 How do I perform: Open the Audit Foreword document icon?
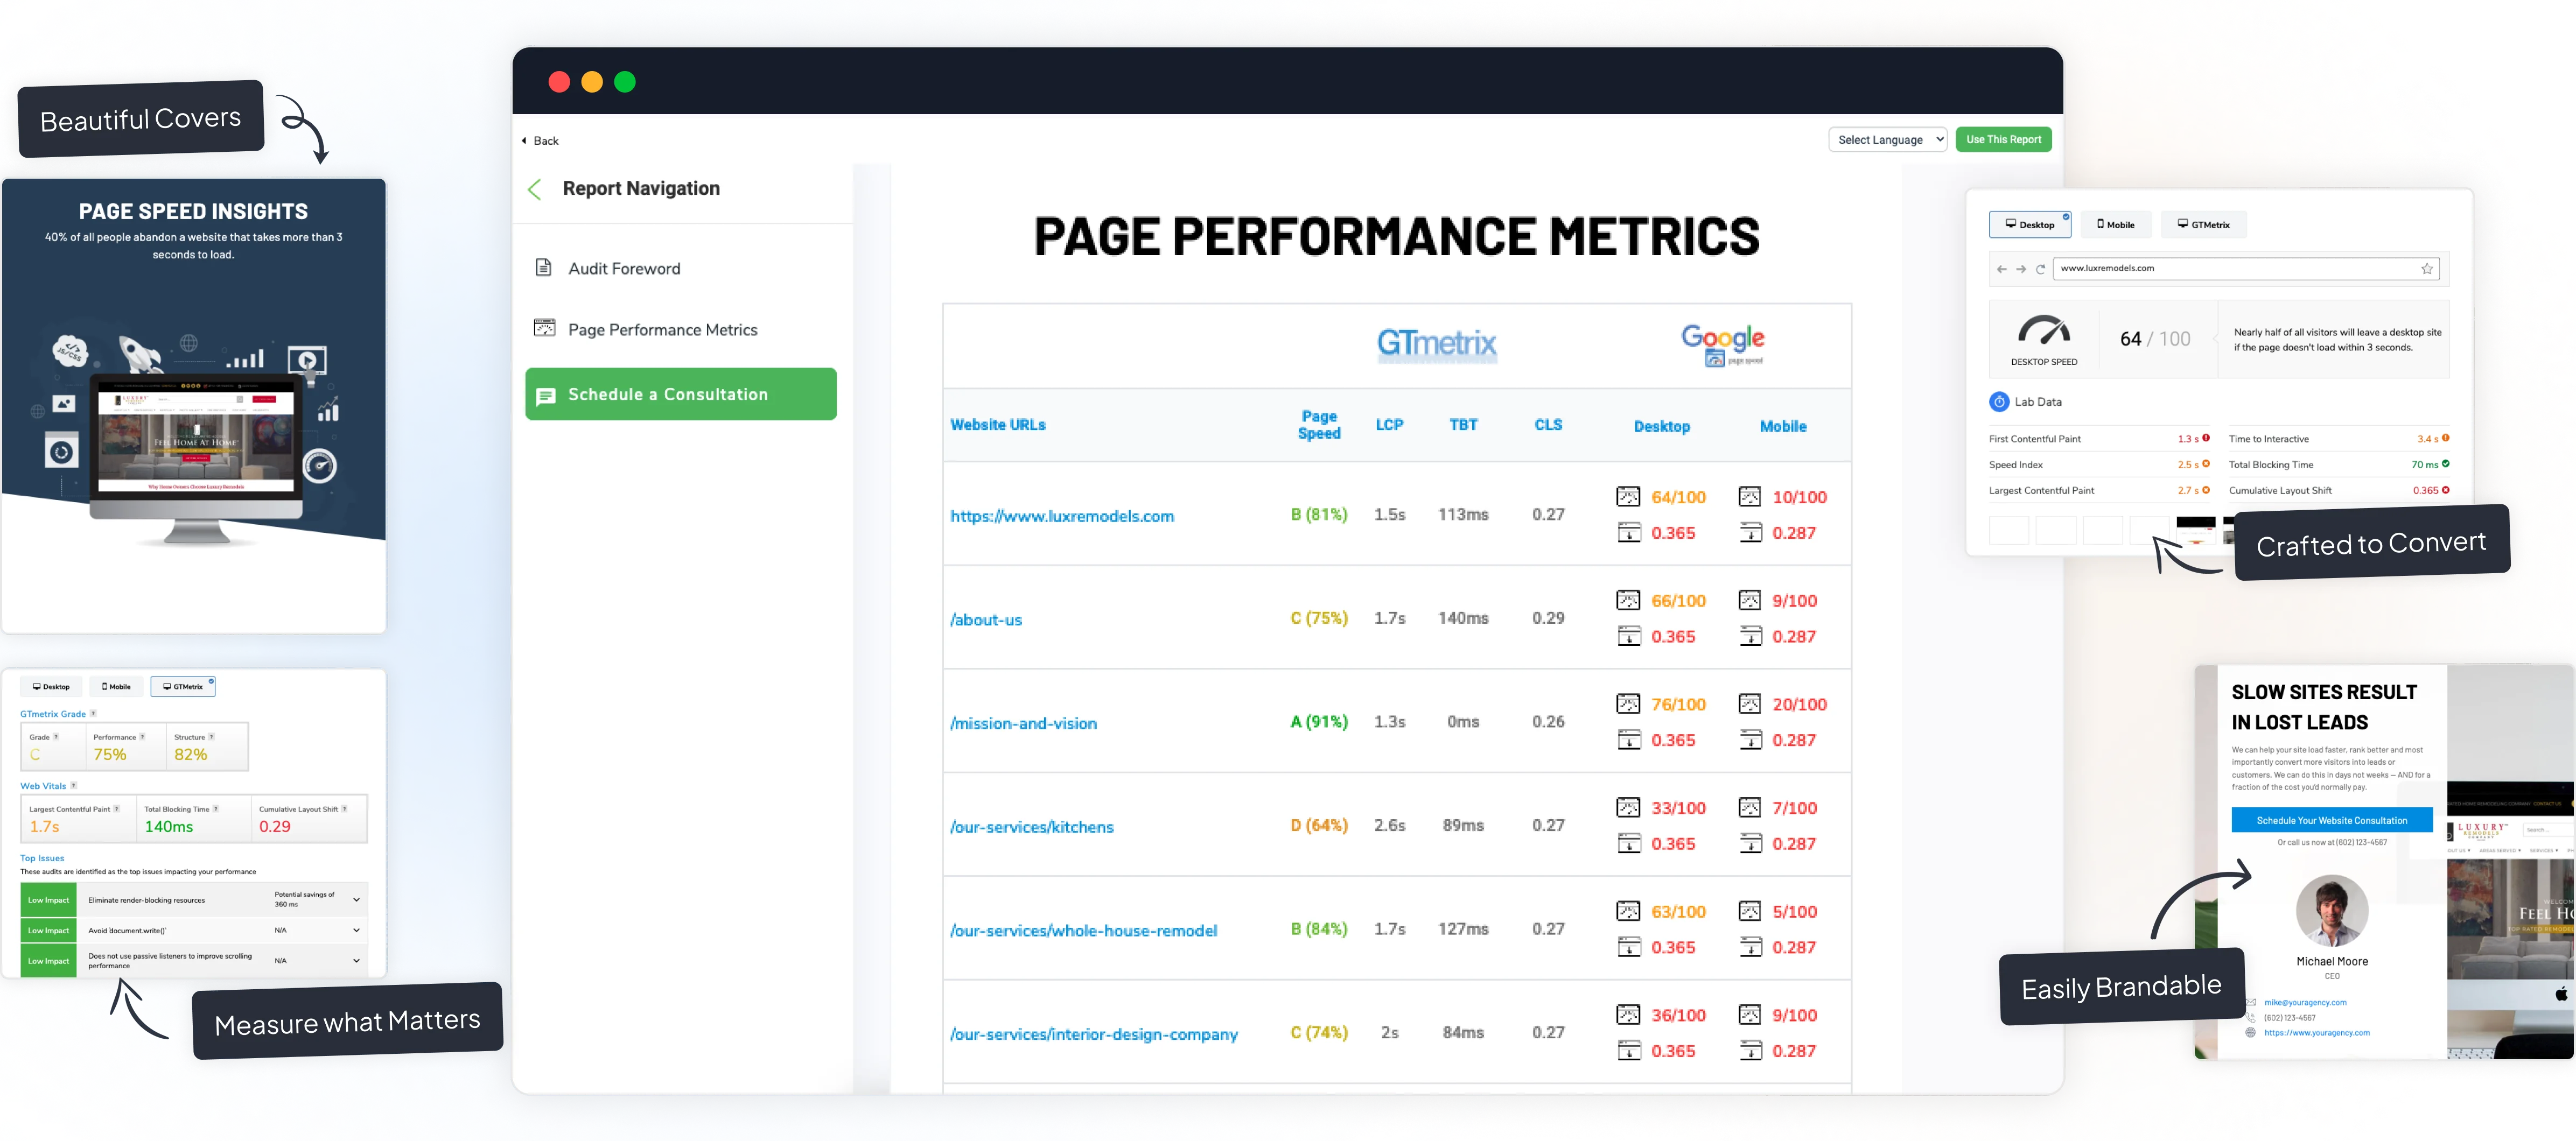click(544, 268)
